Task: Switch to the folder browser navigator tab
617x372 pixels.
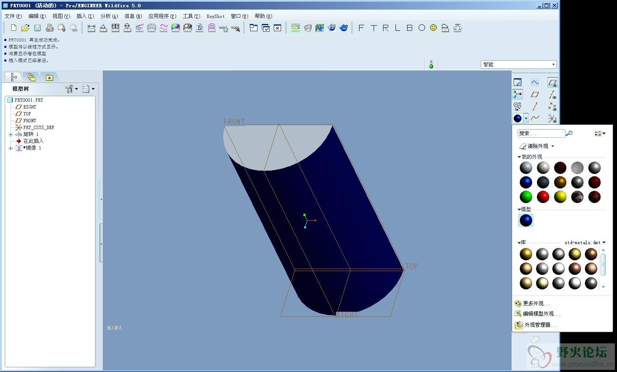Action: (31, 77)
